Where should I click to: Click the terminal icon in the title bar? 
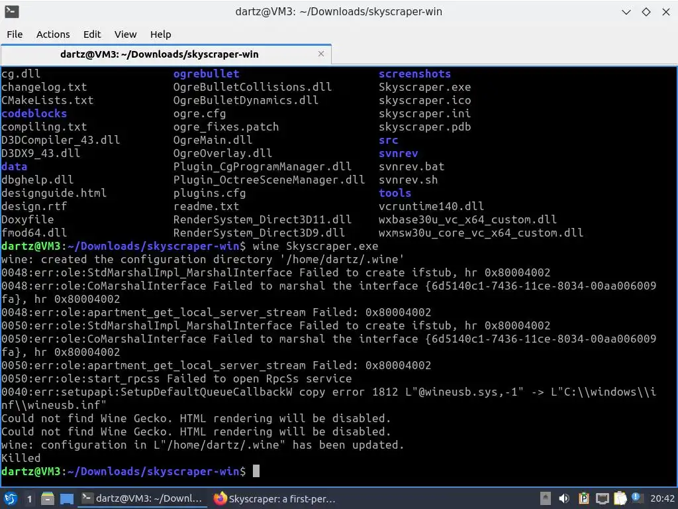[x=12, y=12]
